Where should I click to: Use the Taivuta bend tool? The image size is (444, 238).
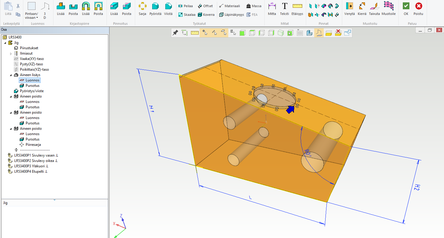(374, 9)
